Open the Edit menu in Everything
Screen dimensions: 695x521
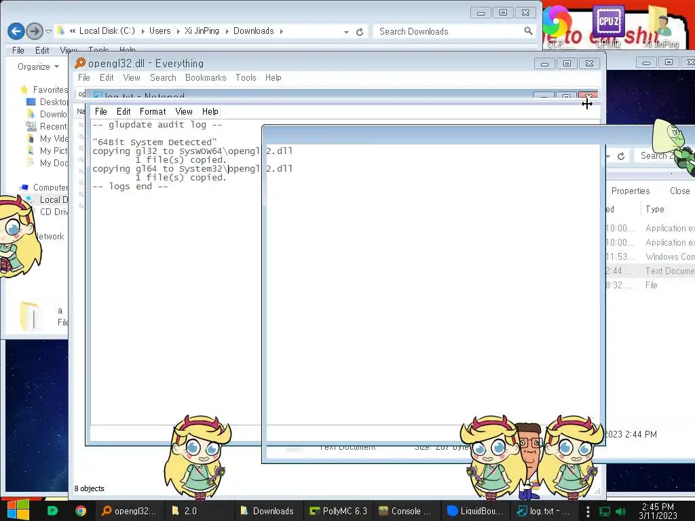(x=107, y=77)
